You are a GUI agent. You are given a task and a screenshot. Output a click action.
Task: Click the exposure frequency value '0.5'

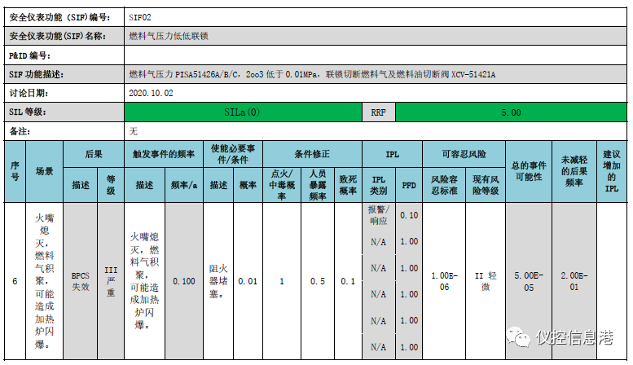click(318, 281)
